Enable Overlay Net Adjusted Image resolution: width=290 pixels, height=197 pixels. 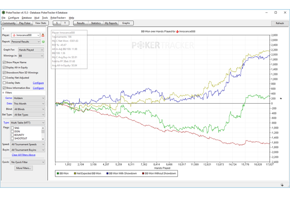[4, 78]
